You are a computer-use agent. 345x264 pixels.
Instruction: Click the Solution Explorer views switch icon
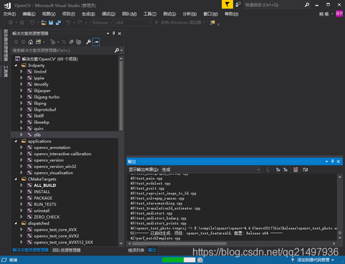pyautogui.click(x=38, y=42)
